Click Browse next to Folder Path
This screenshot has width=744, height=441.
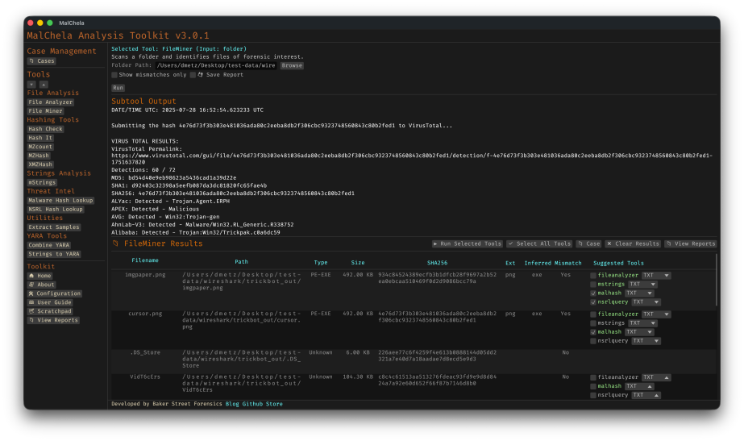point(293,65)
